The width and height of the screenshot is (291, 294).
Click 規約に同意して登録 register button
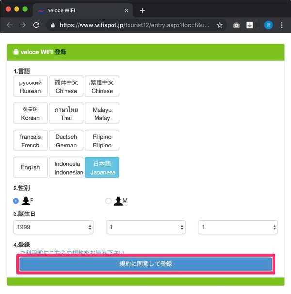[145, 264]
